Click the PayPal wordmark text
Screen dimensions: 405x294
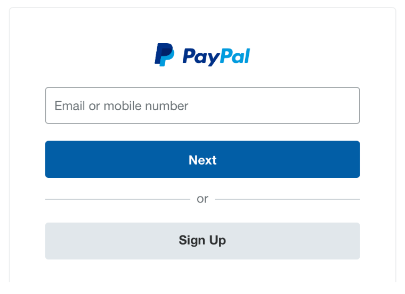coord(216,56)
